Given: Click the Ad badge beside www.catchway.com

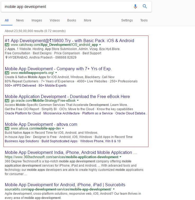Looking at the screenshot, I should [x=7, y=45].
